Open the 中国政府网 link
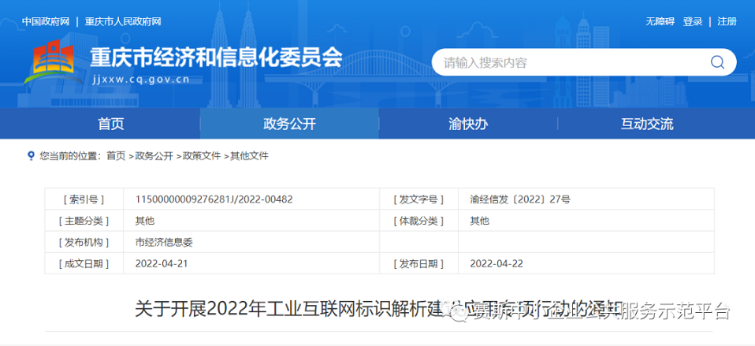Screen dimensions: 755x346 click(46, 21)
